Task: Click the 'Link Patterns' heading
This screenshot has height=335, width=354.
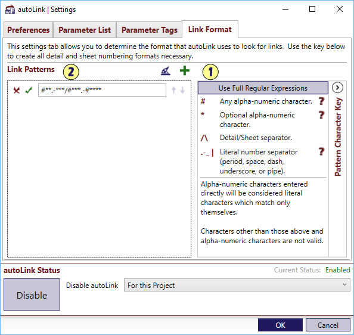Action: click(x=31, y=69)
